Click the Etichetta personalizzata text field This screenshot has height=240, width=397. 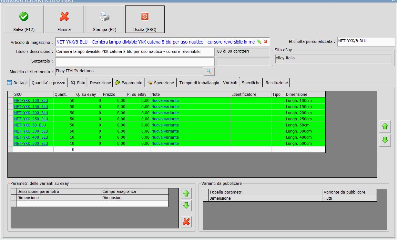[x=366, y=42]
